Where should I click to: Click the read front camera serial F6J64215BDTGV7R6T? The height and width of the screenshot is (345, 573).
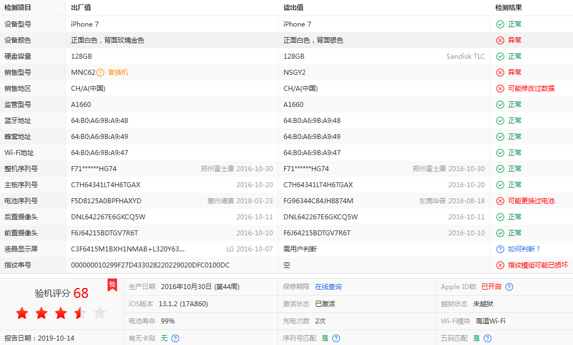(x=317, y=233)
